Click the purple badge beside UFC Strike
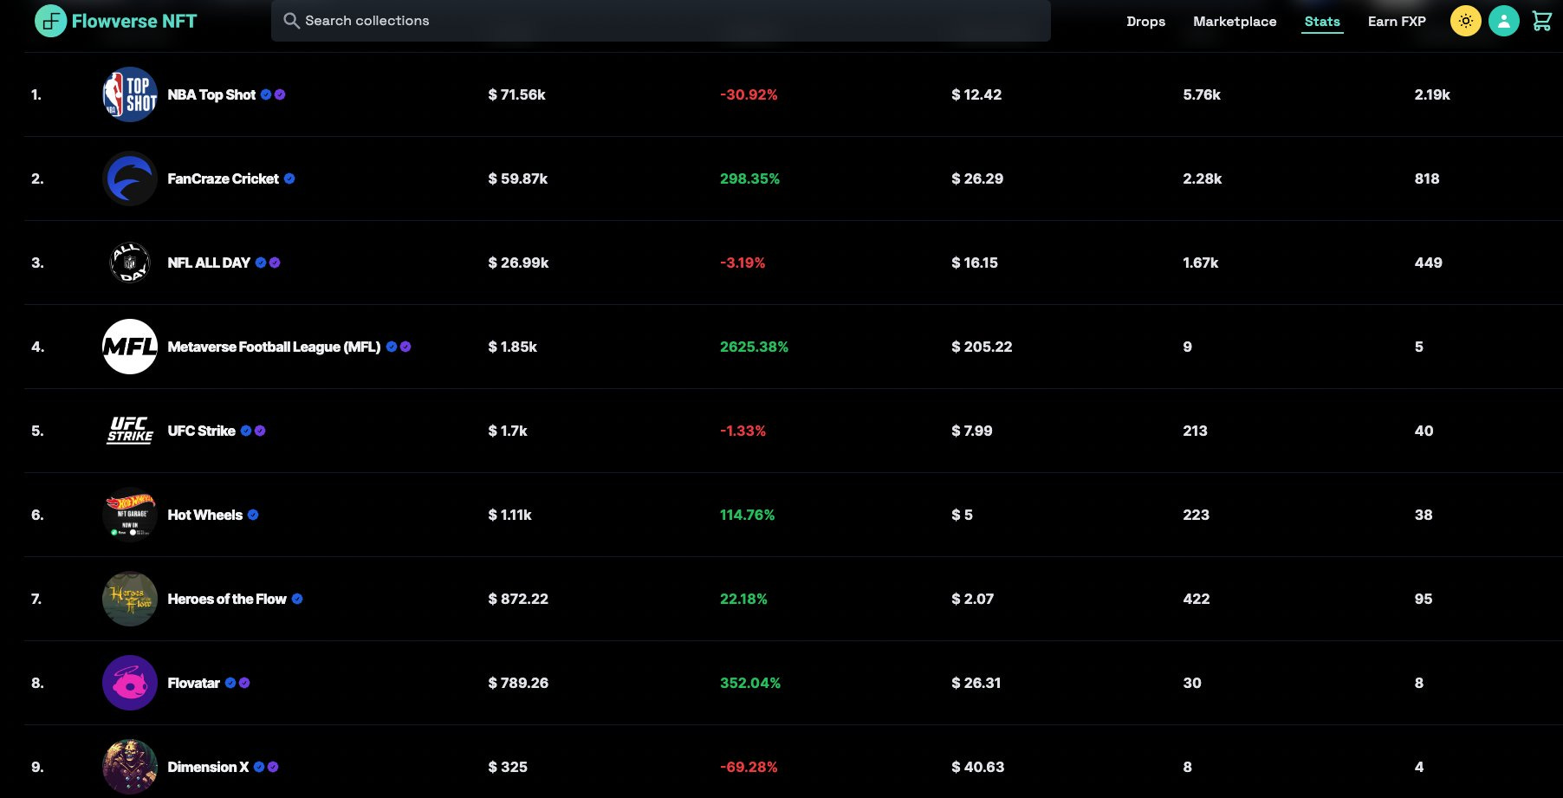This screenshot has width=1563, height=798. click(260, 431)
